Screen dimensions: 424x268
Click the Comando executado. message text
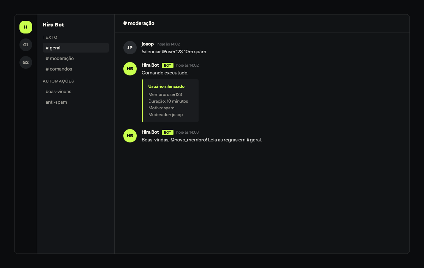[x=165, y=73]
